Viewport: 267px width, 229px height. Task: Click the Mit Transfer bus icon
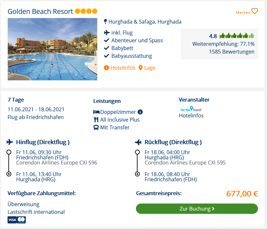[96, 127]
